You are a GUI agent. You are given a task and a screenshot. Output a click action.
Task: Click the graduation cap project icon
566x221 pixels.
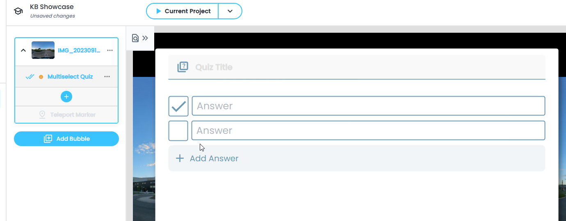coord(18,11)
